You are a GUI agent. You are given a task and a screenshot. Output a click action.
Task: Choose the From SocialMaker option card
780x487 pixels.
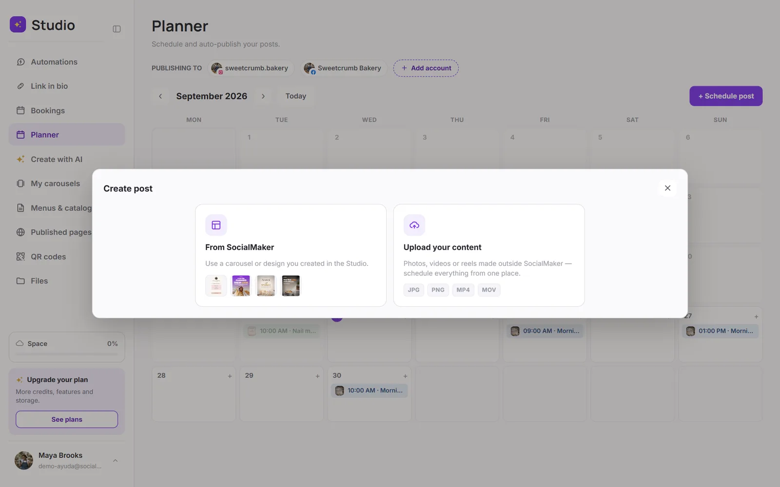pos(291,255)
